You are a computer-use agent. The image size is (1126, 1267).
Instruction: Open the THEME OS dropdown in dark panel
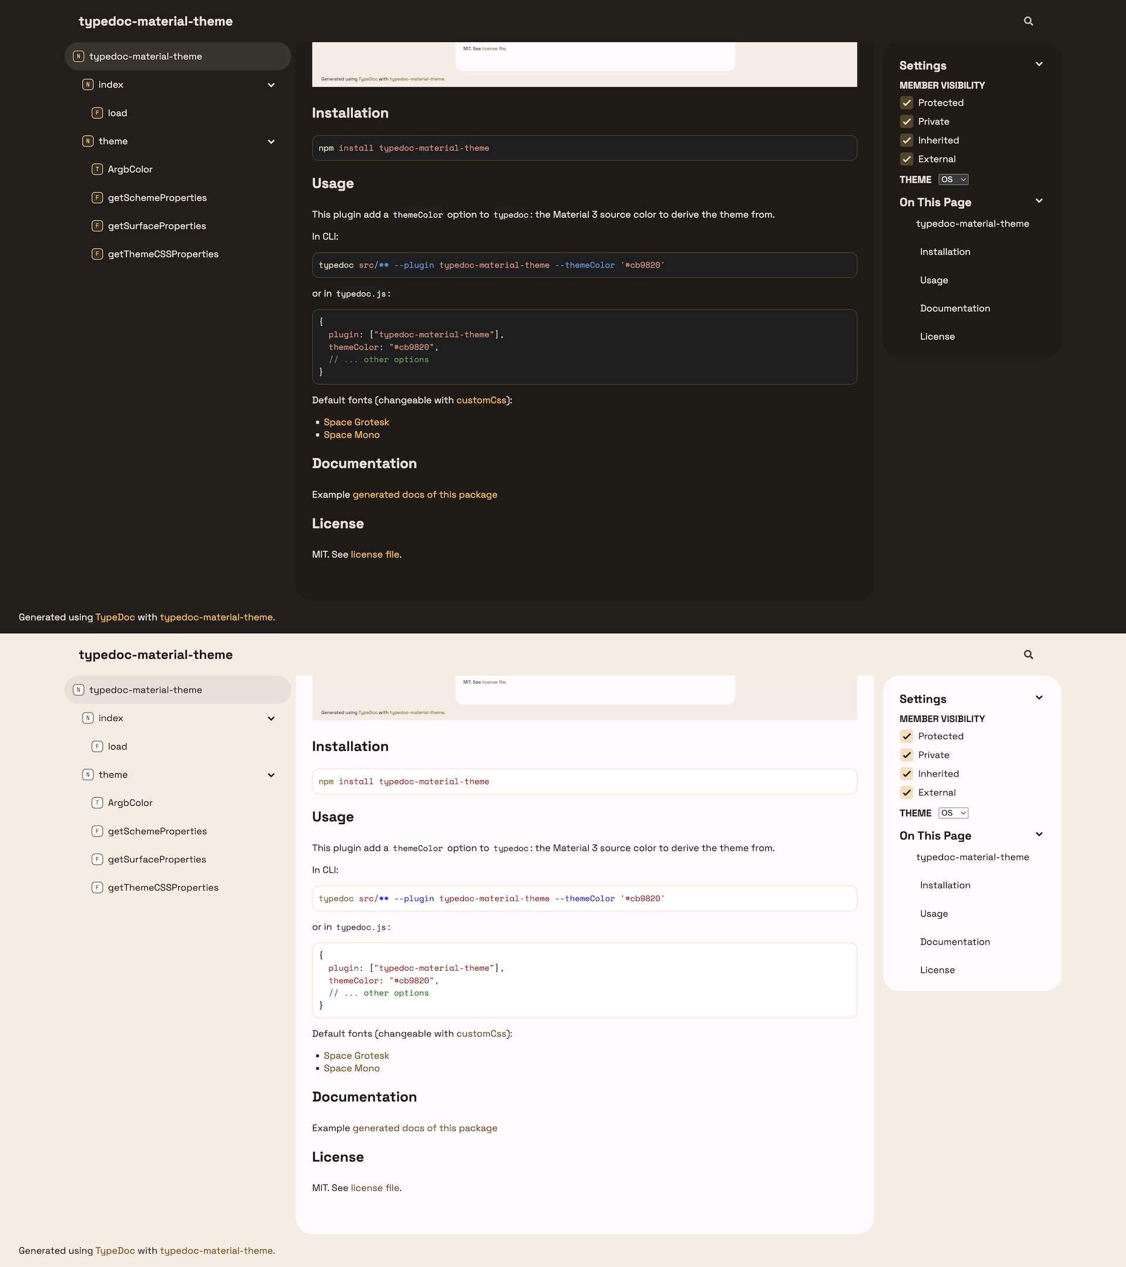coord(953,179)
